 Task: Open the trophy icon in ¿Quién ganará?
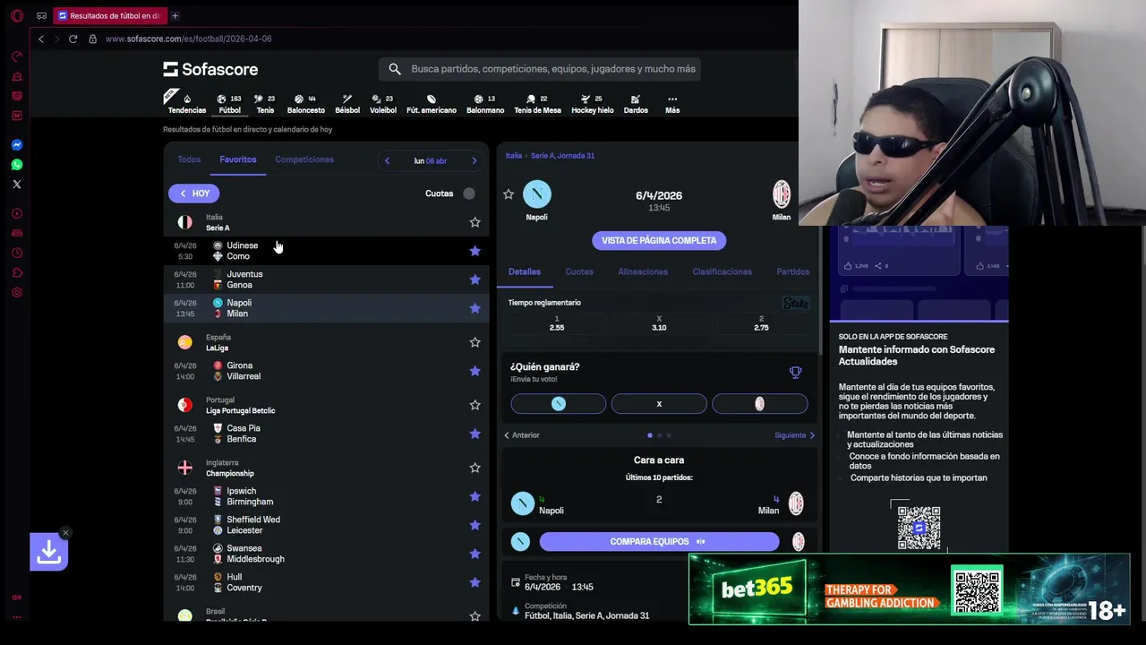point(795,373)
